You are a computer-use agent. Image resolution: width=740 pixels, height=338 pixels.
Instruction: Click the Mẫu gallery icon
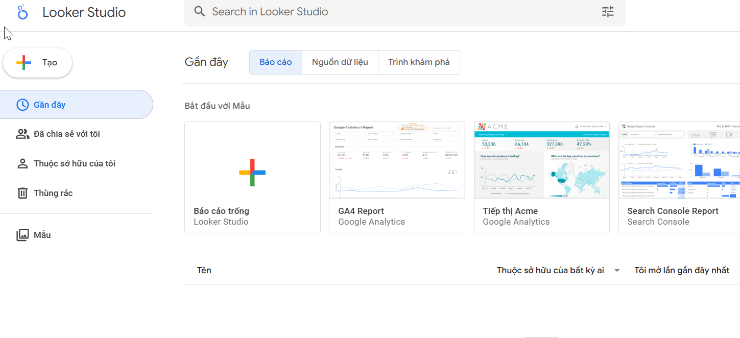tap(22, 235)
